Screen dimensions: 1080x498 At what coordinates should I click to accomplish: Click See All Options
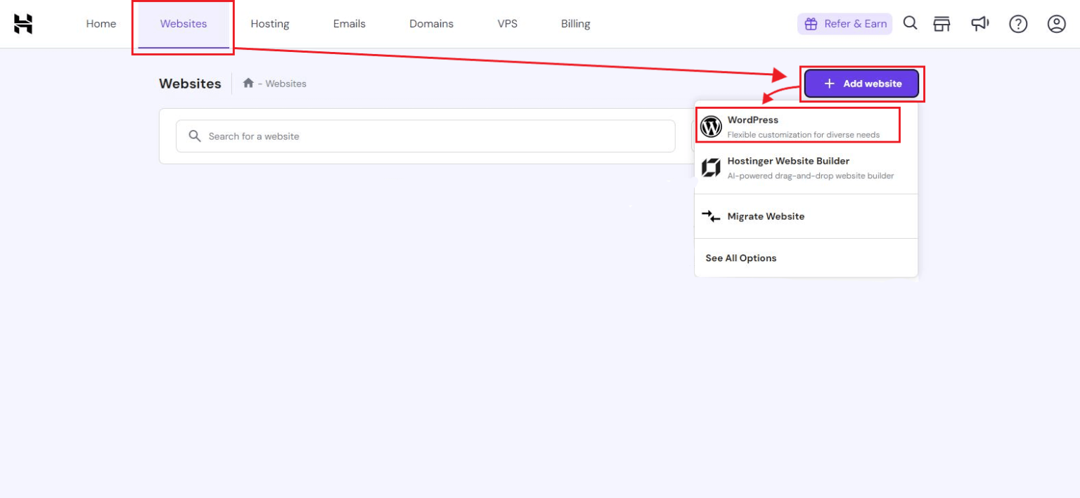(x=741, y=258)
